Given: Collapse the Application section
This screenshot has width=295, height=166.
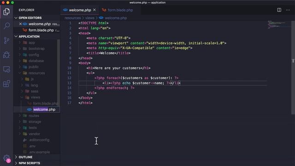Looking at the screenshot, I should [x=37, y=36].
